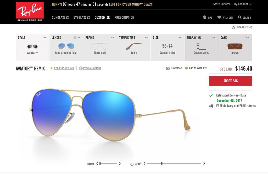Click the WISH LIST label in header
Image resolution: width=268 pixels, height=179 pixels.
click(228, 18)
